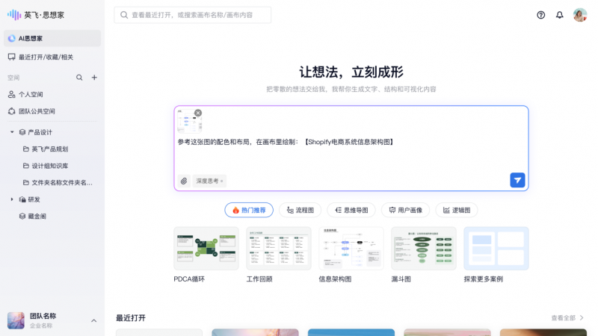Open the 英飞产品规划 folder
The image size is (598, 336).
point(49,149)
